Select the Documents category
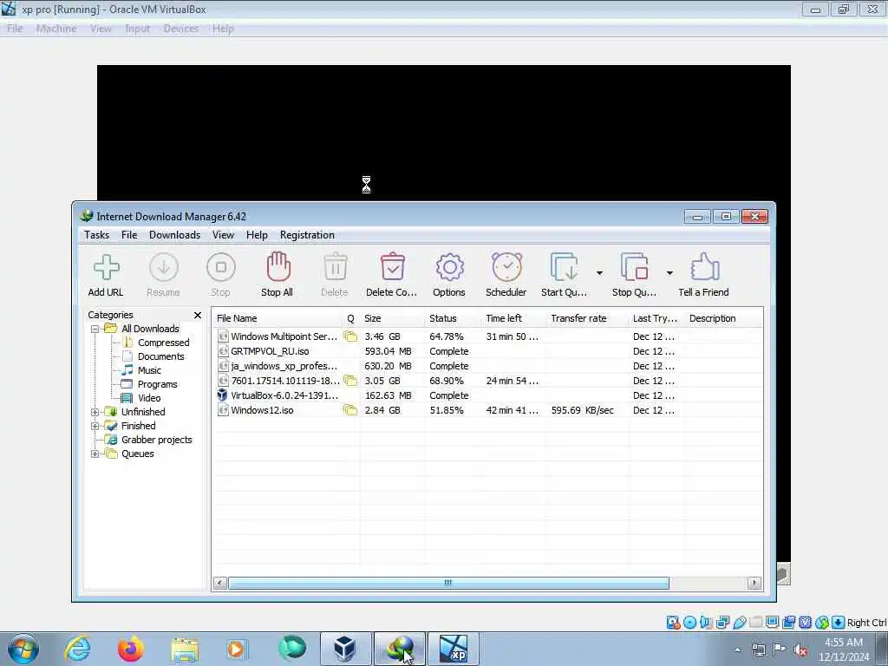This screenshot has width=888, height=666. point(160,356)
